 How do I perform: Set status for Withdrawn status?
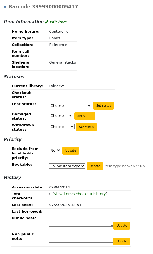86,127
